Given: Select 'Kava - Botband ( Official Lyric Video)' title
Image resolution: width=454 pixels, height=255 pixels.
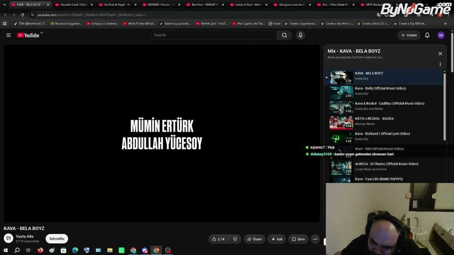Looking at the screenshot, I should (382, 134).
